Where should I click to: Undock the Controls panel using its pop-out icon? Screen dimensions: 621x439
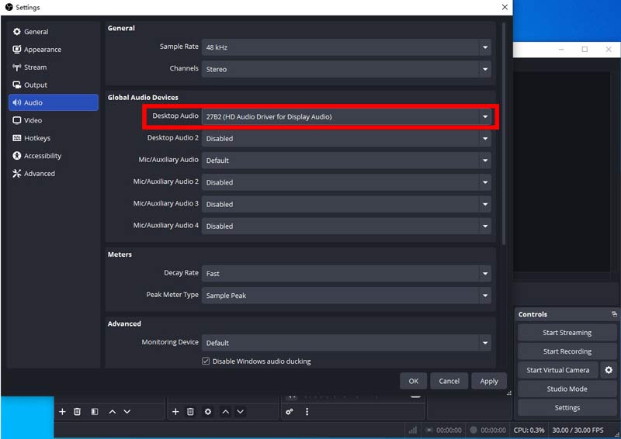point(614,314)
